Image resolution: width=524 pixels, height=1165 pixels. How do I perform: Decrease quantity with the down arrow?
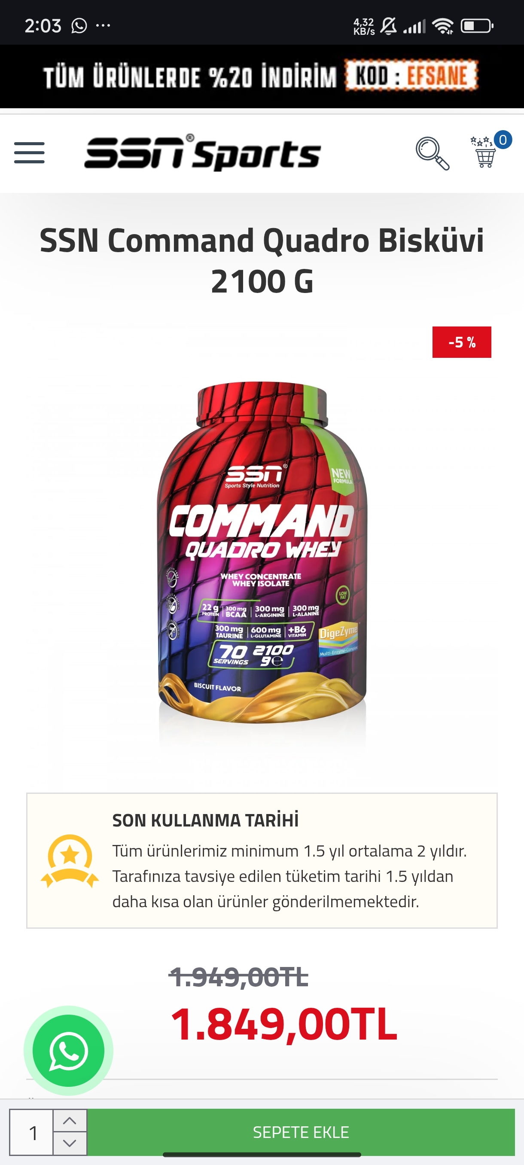click(70, 1143)
